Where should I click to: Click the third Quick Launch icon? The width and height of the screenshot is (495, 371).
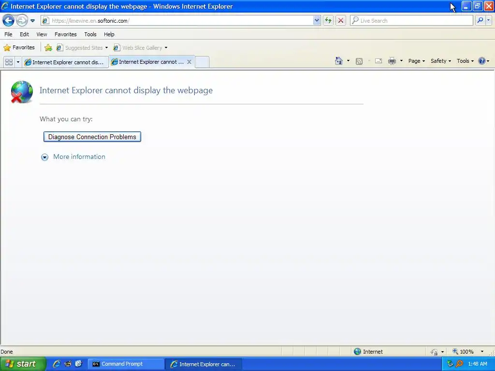[x=79, y=364]
